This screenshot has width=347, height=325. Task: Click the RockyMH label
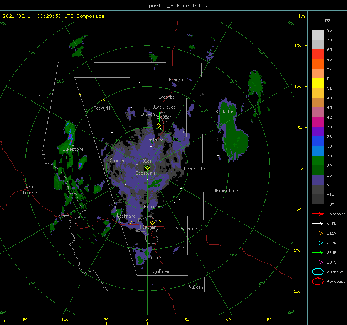102,108
